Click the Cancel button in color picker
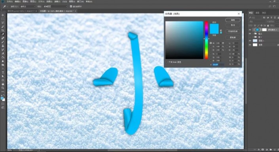Screen dimensions: 279x152 click(233, 25)
